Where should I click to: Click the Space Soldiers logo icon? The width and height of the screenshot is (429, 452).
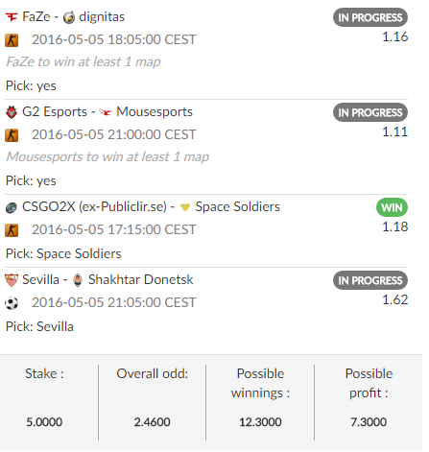(x=185, y=207)
